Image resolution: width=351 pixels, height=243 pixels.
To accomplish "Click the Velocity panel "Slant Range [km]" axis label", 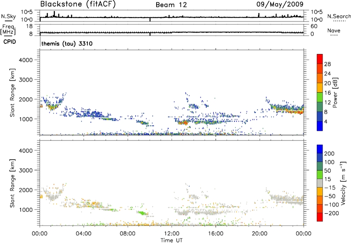I will tap(12, 183).
